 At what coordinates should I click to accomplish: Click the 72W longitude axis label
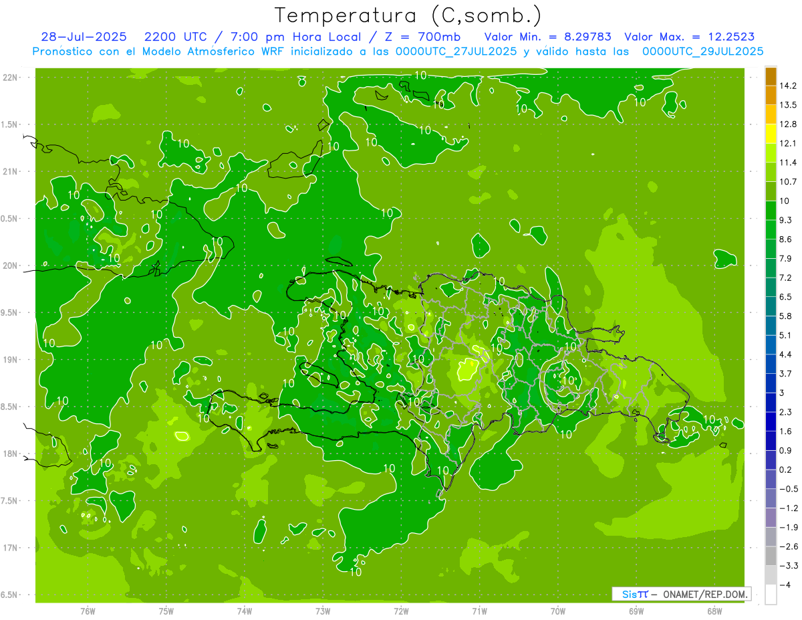(x=401, y=611)
